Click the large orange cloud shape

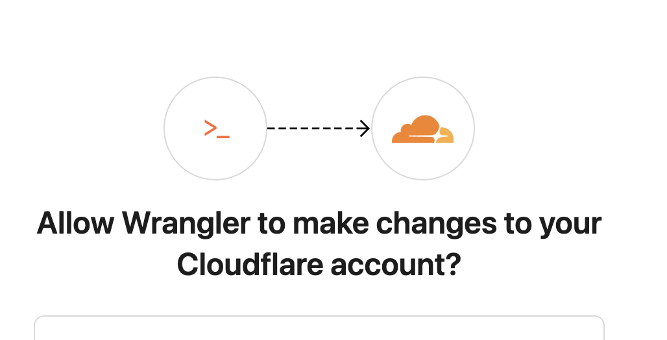pos(417,128)
